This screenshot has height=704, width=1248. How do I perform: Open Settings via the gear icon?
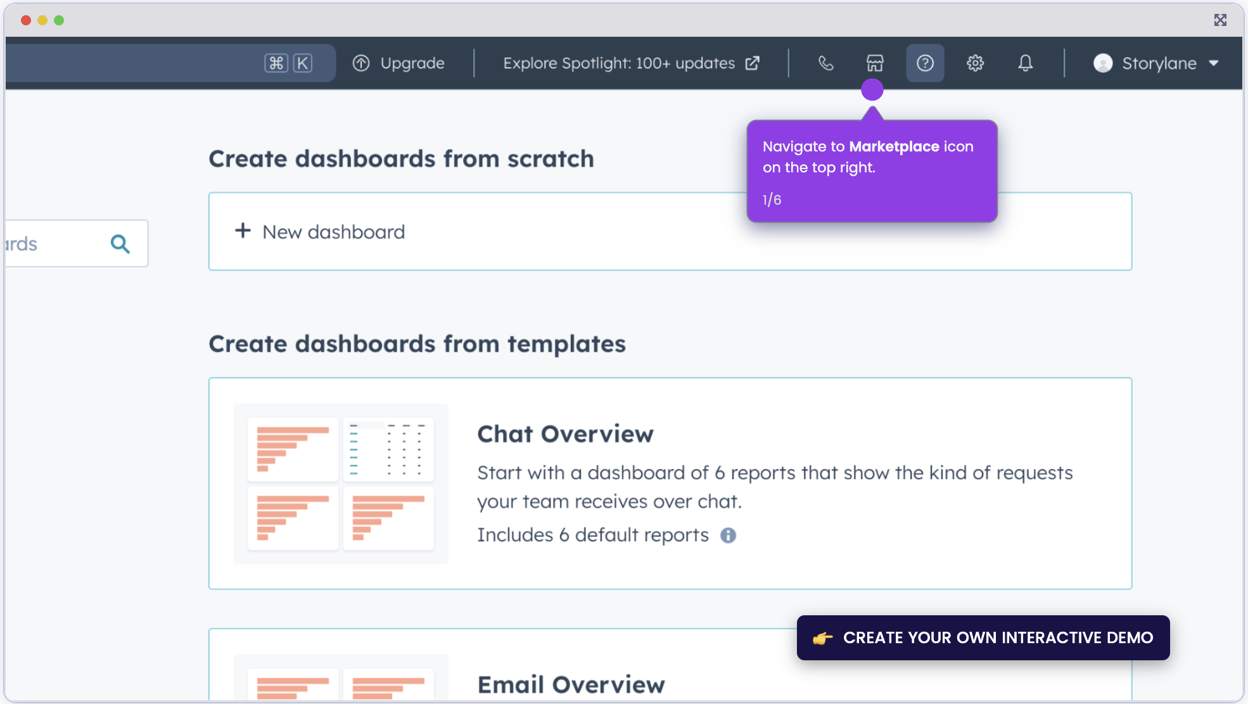point(975,63)
